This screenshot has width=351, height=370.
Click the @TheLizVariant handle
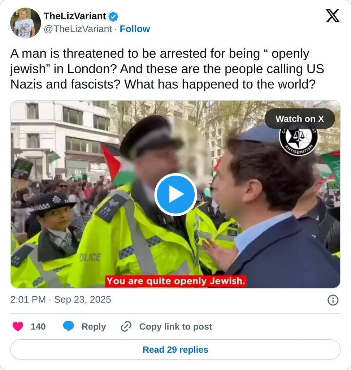(x=78, y=29)
